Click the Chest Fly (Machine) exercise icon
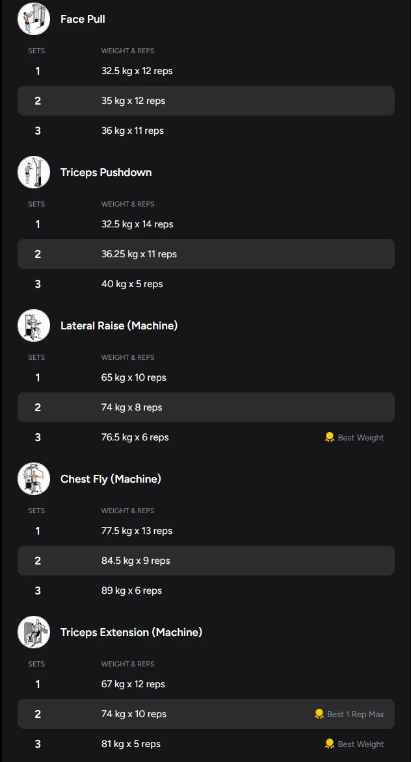 (34, 479)
